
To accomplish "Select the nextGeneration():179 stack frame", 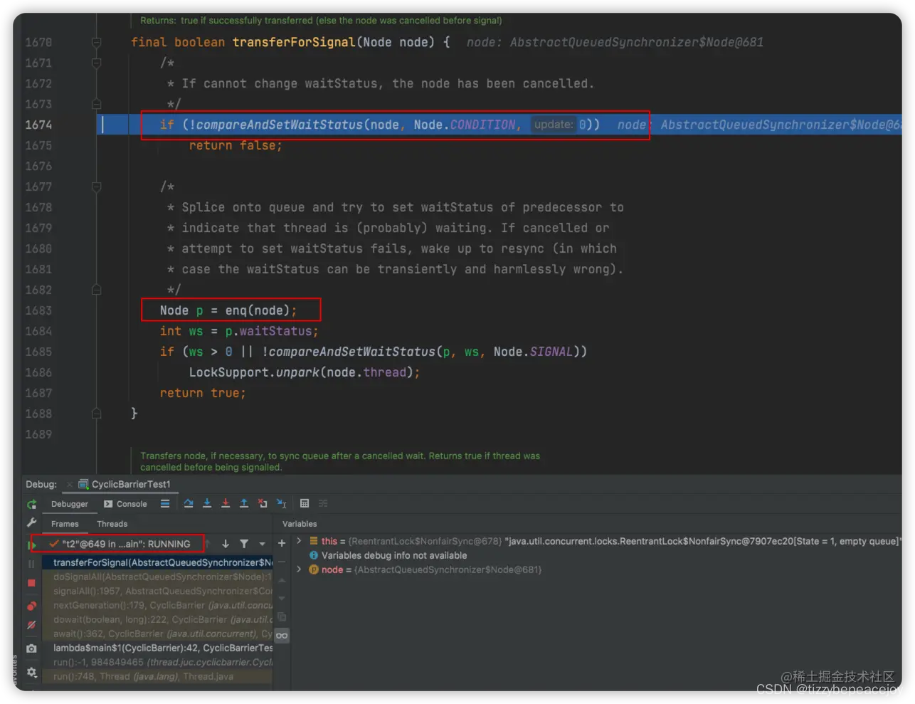I will (157, 605).
